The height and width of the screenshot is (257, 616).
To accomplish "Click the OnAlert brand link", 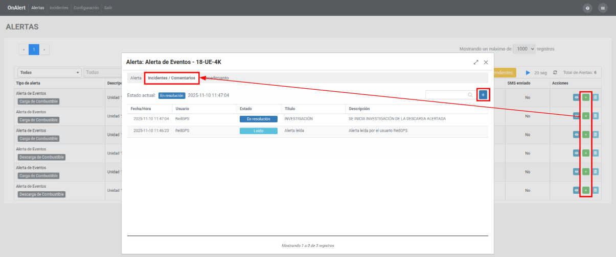I will (16, 8).
